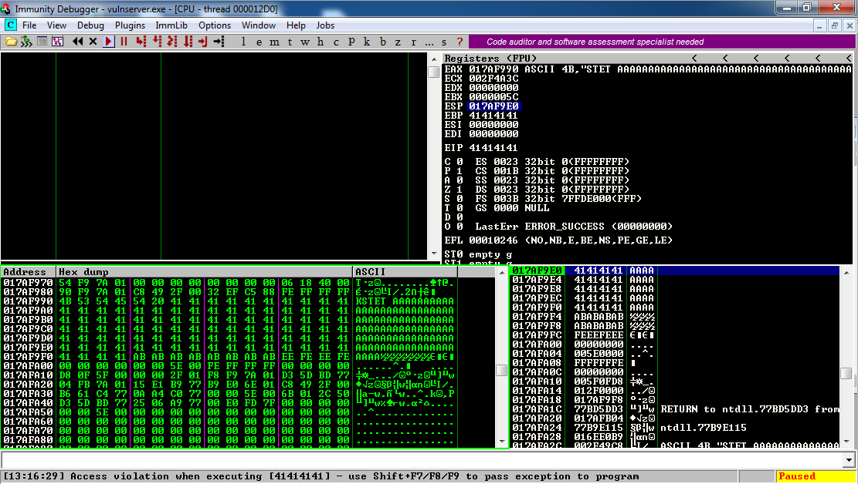Click the black Go to address arrow icon
This screenshot has width=858, height=484.
[x=219, y=42]
